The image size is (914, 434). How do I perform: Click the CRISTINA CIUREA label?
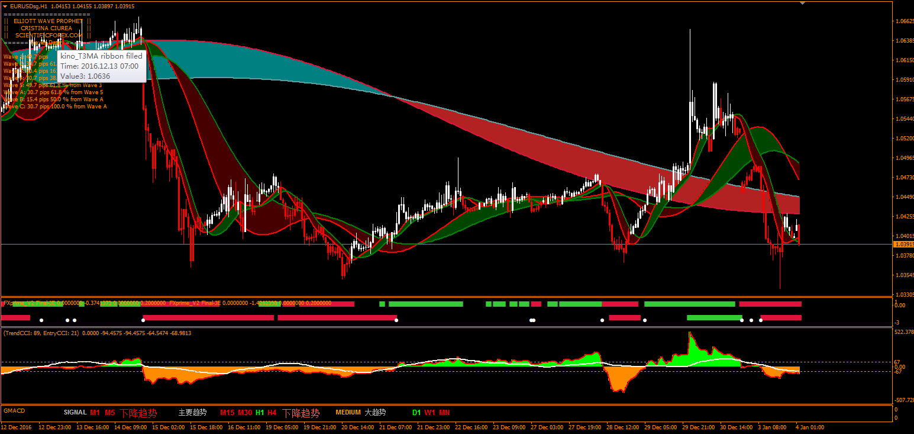pos(46,28)
